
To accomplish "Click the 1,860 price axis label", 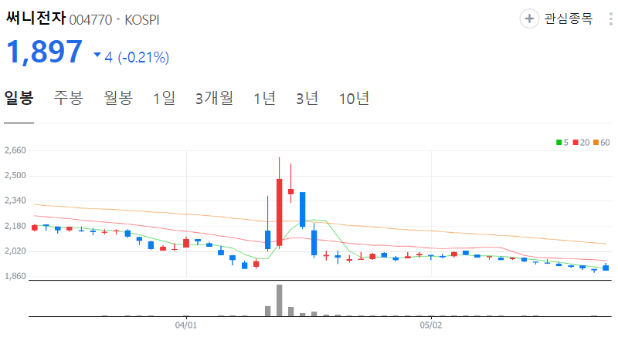I will 15,276.
